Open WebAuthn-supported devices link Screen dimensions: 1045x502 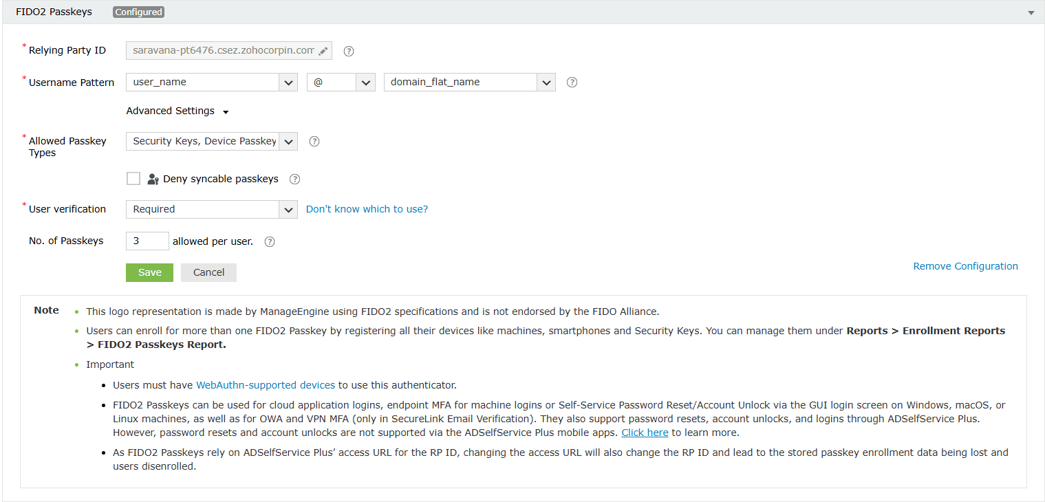click(266, 385)
